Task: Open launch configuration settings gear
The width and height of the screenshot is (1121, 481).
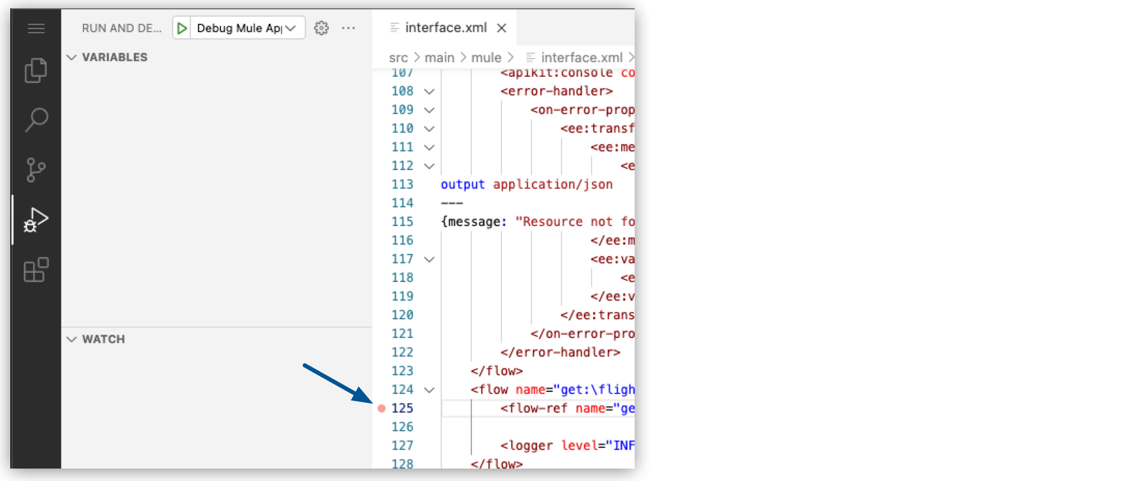Action: click(x=322, y=29)
